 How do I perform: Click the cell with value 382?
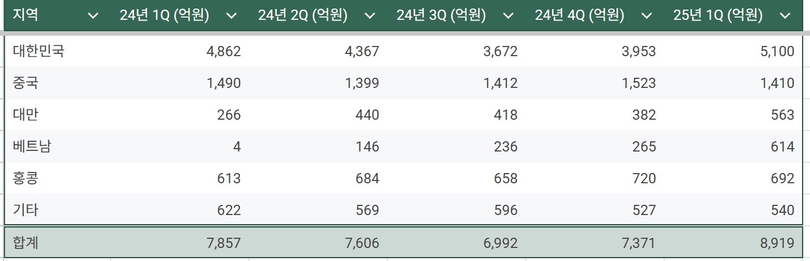[595, 115]
